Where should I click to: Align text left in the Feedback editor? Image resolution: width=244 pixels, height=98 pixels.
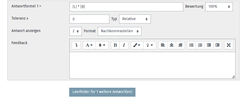[163, 45]
